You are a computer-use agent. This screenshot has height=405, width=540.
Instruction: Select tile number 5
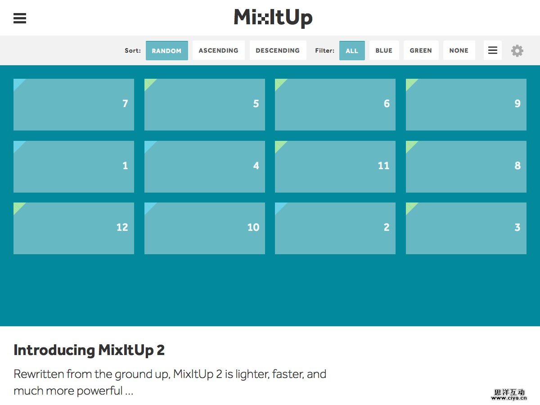pos(205,104)
